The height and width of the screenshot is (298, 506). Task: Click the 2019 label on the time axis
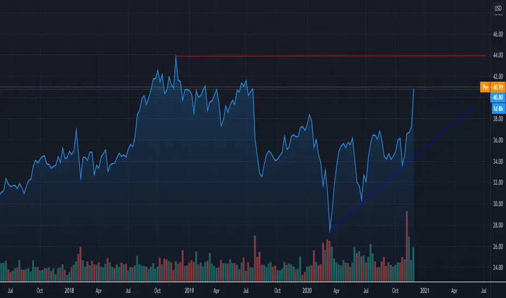(189, 290)
